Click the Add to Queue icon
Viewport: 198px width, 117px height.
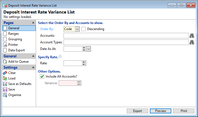coord(5,62)
